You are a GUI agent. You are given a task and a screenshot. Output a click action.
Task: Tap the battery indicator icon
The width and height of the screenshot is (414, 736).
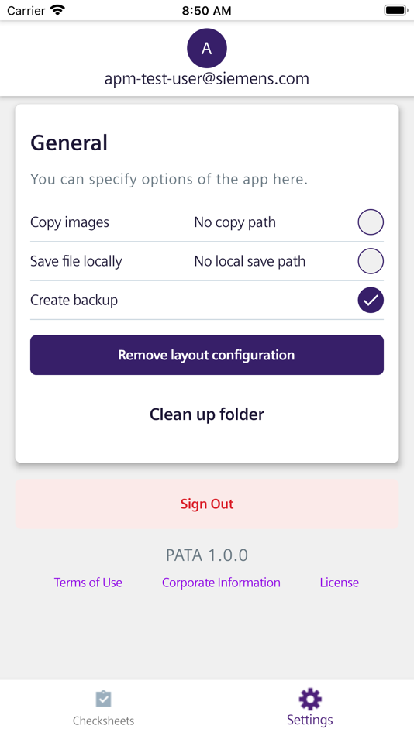tap(395, 10)
